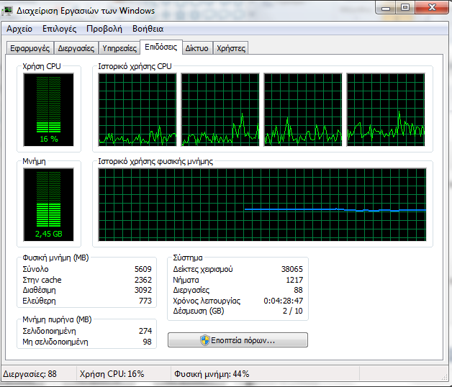Viewport: 452px width, 387px height.
Task: Click the status bar Διεργασίες: 88
Action: tap(30, 374)
